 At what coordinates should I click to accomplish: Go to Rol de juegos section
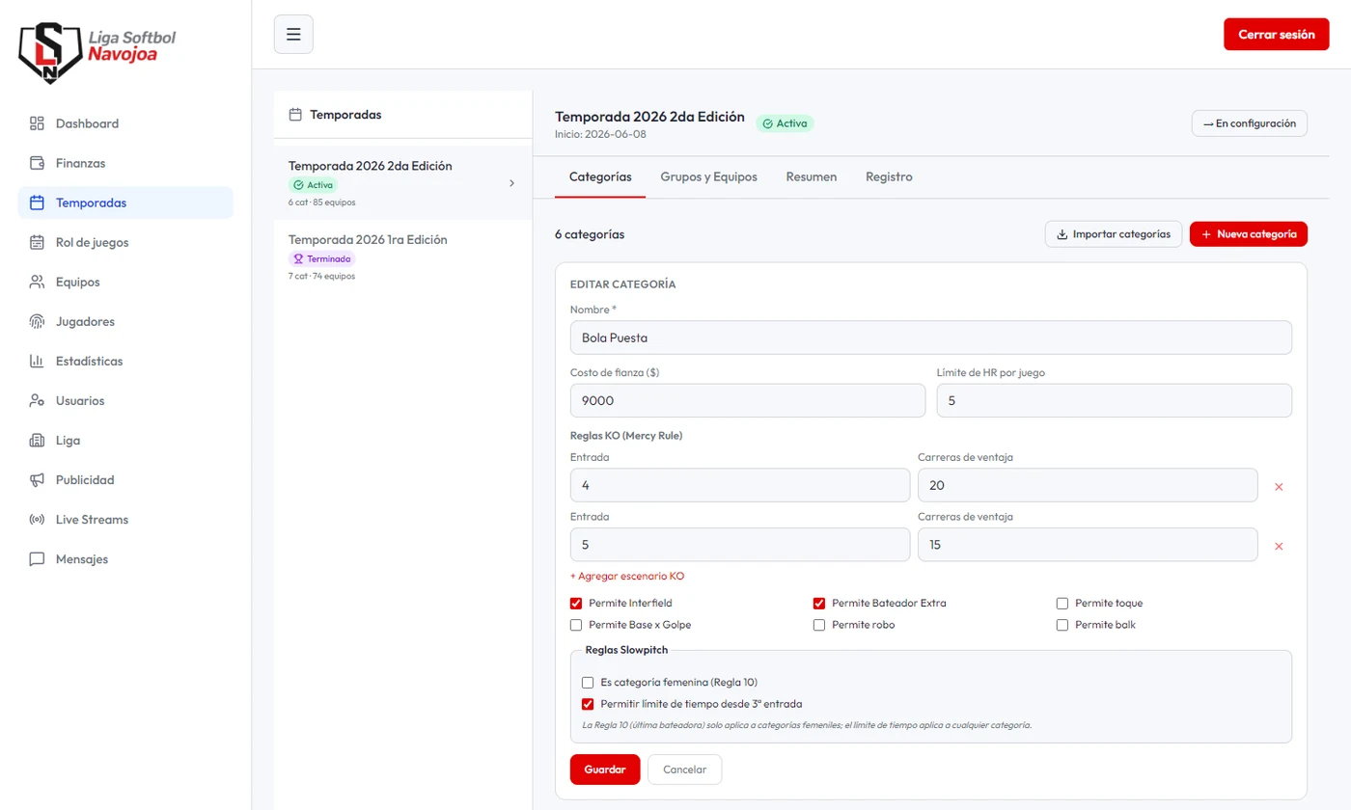point(125,242)
